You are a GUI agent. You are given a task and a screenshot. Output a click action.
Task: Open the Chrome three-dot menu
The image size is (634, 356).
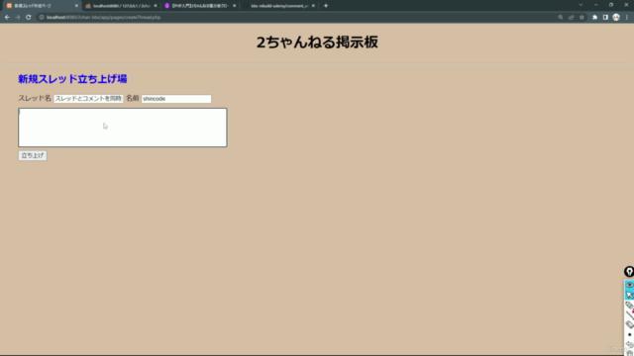627,18
